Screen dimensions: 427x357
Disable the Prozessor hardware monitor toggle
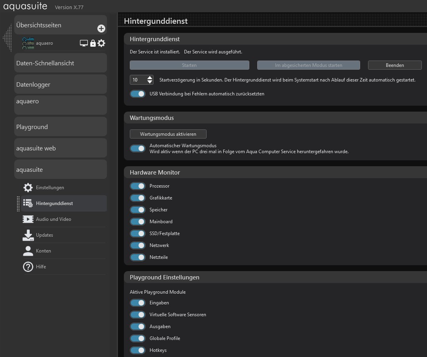[138, 186]
